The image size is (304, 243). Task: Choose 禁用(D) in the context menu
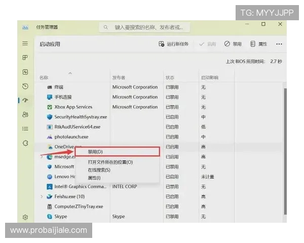(118, 152)
